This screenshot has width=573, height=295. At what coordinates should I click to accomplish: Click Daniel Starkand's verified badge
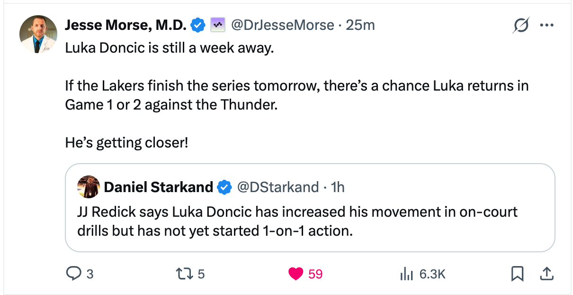(x=224, y=187)
